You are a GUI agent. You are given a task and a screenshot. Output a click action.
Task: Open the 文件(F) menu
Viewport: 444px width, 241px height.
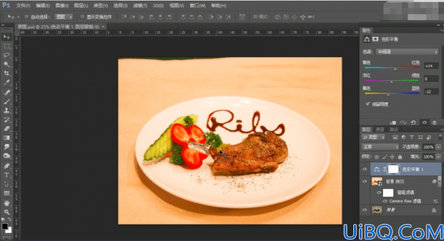tap(23, 6)
